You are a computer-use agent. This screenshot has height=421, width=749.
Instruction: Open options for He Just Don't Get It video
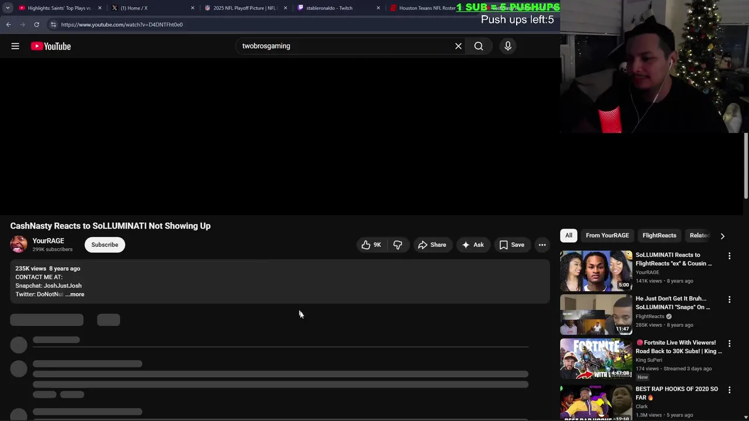(729, 300)
